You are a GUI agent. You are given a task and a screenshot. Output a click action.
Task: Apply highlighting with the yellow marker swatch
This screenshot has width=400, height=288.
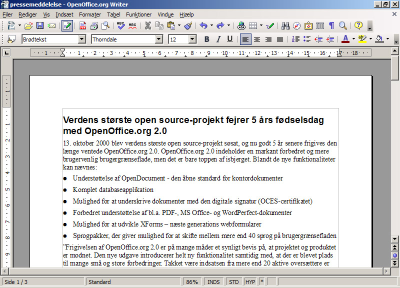coord(362,39)
